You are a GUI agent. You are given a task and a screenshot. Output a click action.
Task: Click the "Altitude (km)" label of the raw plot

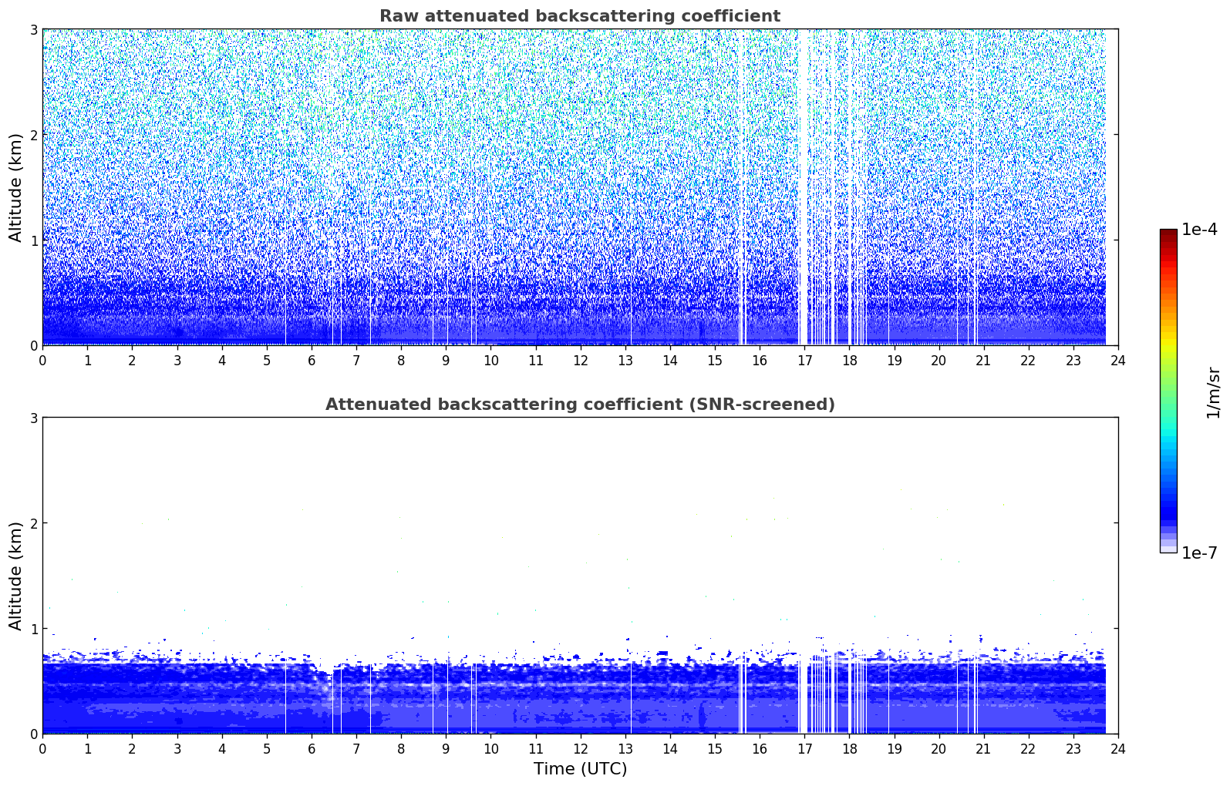click(x=16, y=187)
